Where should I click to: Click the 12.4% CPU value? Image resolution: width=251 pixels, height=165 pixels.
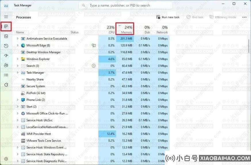[x=111, y=134]
